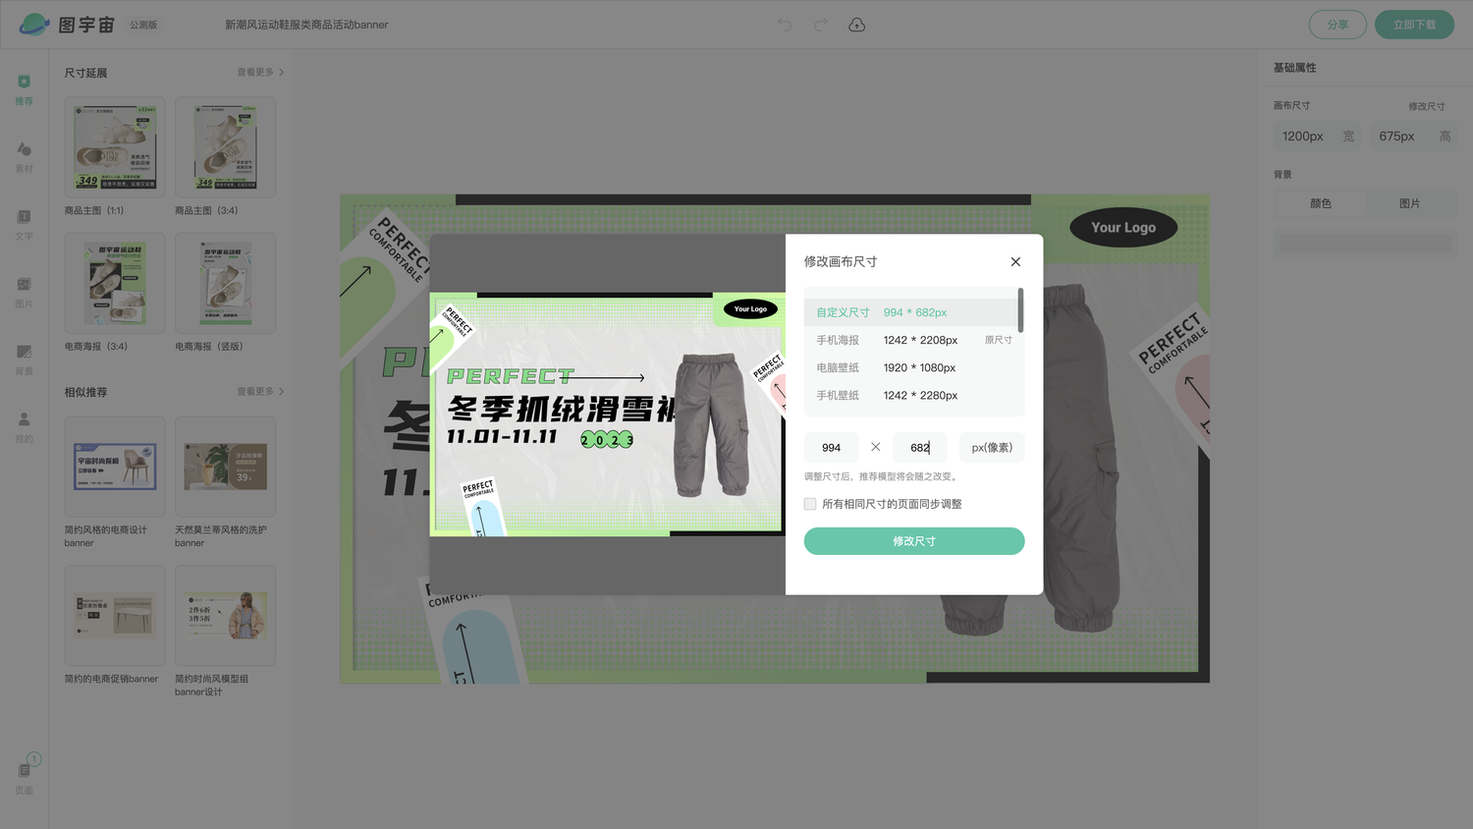This screenshot has width=1473, height=829.
Task: Click the 原尺寸 label in size list
Action: pos(998,340)
